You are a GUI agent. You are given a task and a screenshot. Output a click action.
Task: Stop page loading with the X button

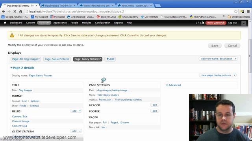point(15,11)
